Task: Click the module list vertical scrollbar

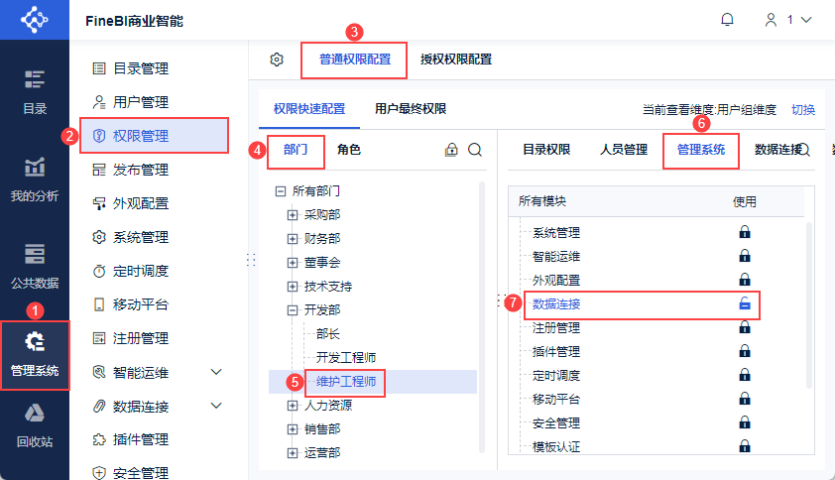Action: point(807,298)
